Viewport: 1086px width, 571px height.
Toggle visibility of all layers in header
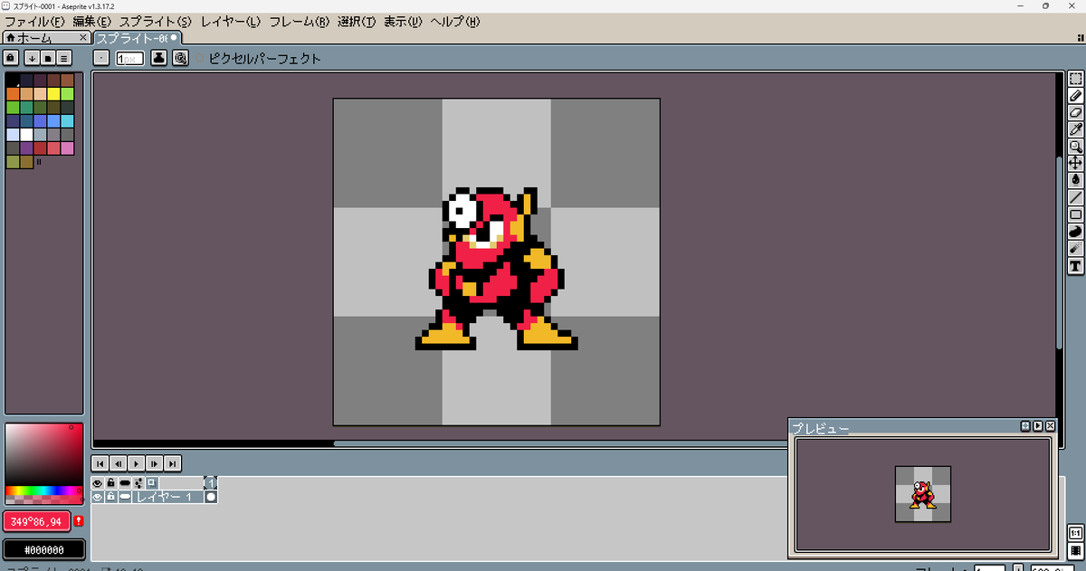pos(98,483)
